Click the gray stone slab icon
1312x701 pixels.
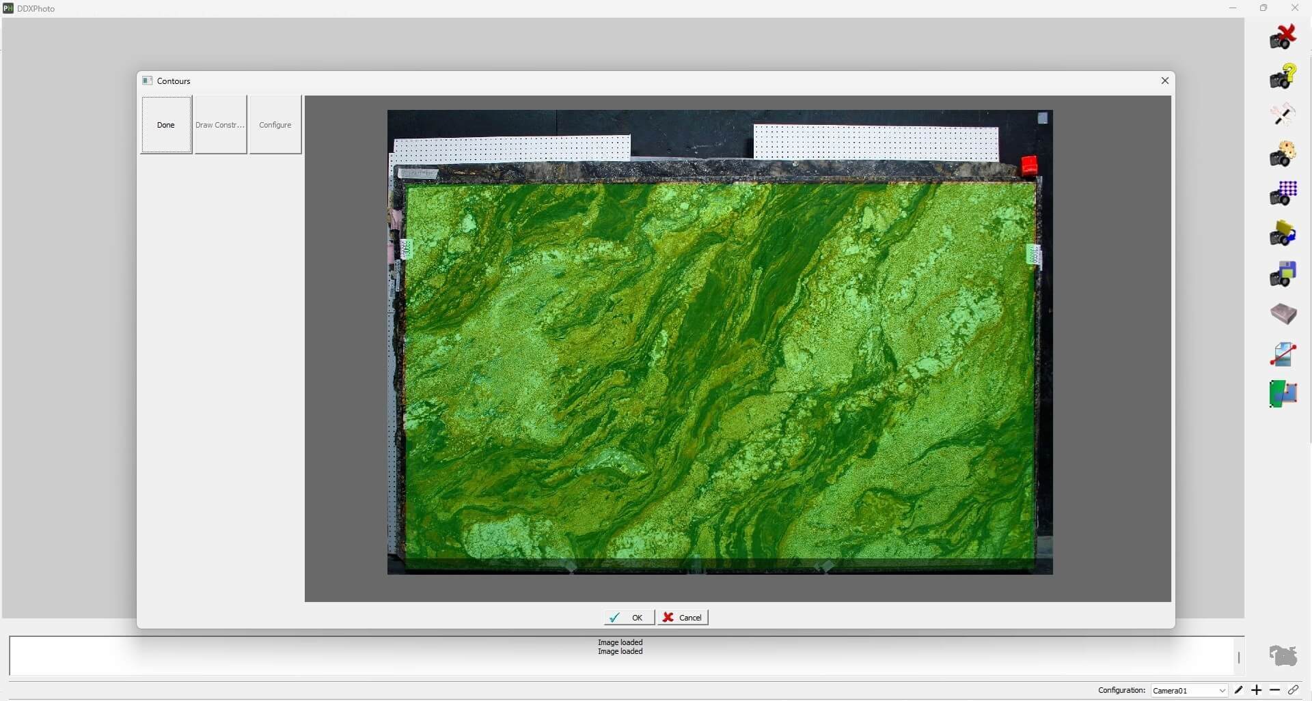click(1283, 313)
